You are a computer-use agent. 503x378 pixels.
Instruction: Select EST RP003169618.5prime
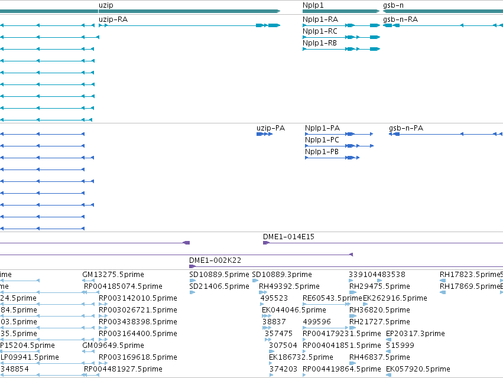click(138, 357)
